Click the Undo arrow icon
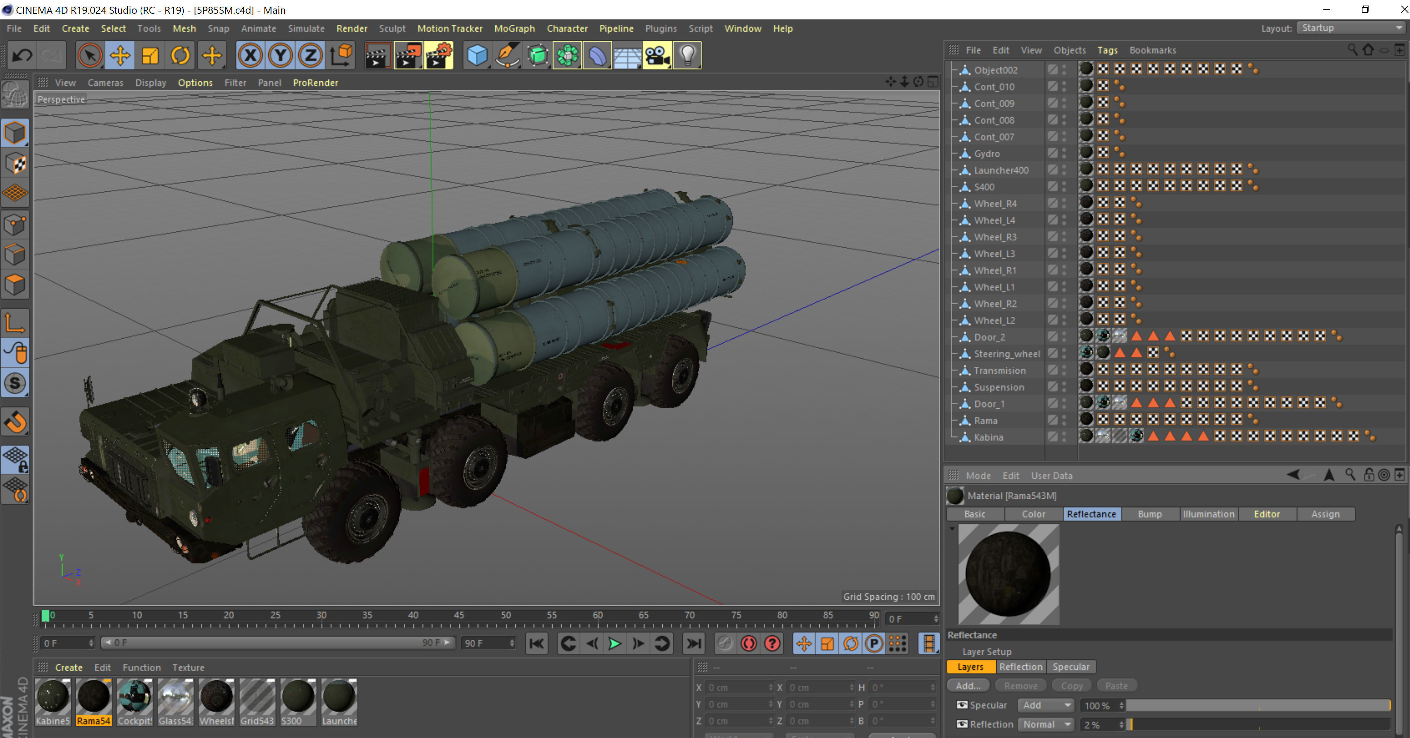The width and height of the screenshot is (1410, 738). [x=22, y=55]
